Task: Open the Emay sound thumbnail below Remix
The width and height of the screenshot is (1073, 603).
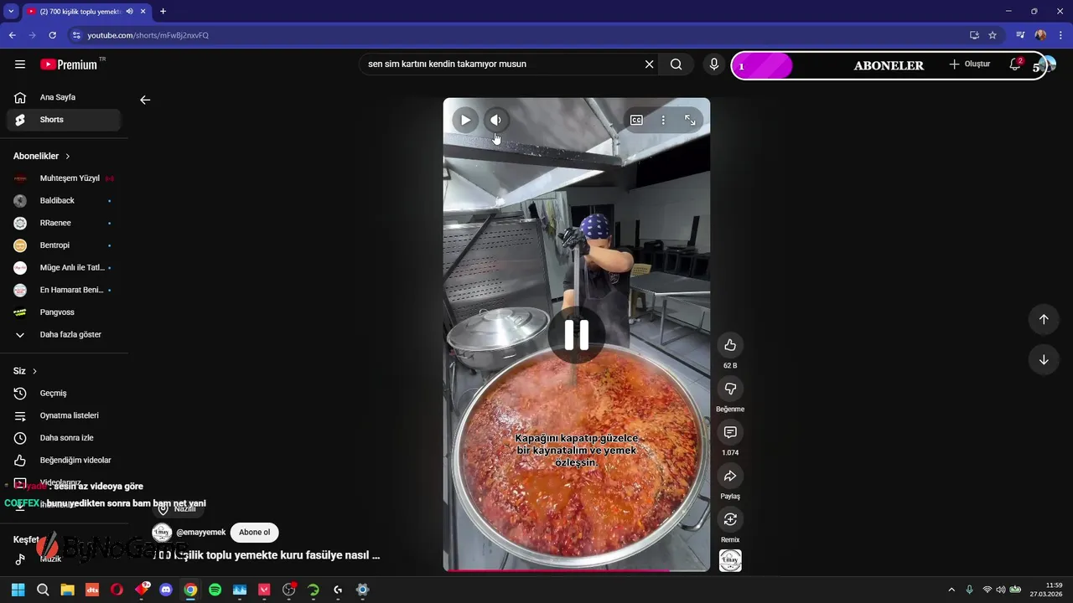Action: 730,560
